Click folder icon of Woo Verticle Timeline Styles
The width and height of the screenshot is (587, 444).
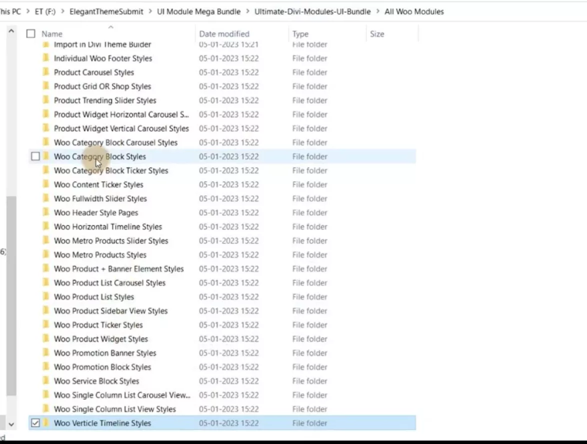46,423
